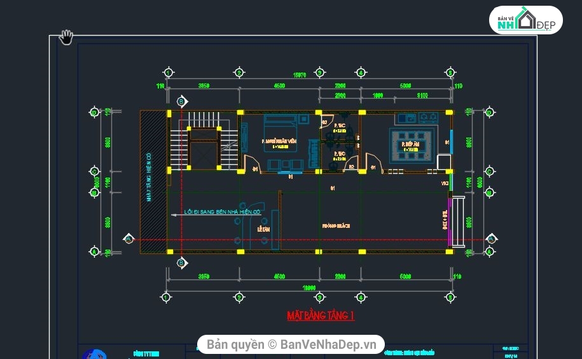The image size is (582, 359).
Task: Select grid axis bubble 4 above the plan
Action: click(361, 73)
